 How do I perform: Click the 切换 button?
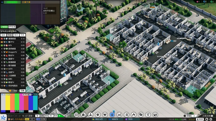tap(22, 90)
